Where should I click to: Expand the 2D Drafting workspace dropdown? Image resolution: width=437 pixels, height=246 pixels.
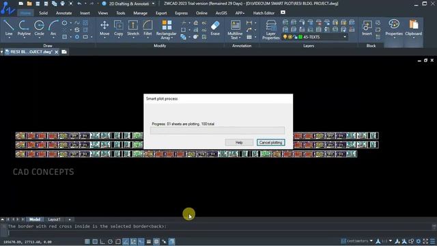pos(153,3)
